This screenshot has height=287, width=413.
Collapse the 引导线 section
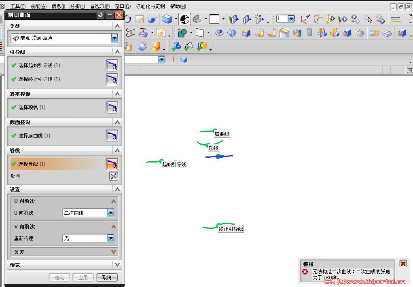pyautogui.click(x=117, y=52)
